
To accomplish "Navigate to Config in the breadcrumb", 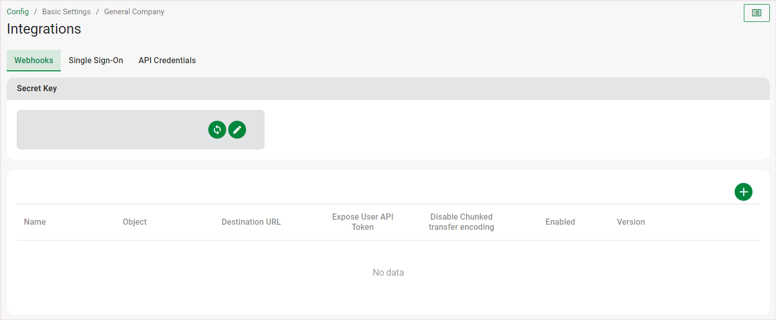I will [18, 12].
